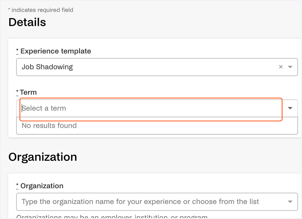
Task: Toggle the Term dropdown arrow
Action: (290, 108)
